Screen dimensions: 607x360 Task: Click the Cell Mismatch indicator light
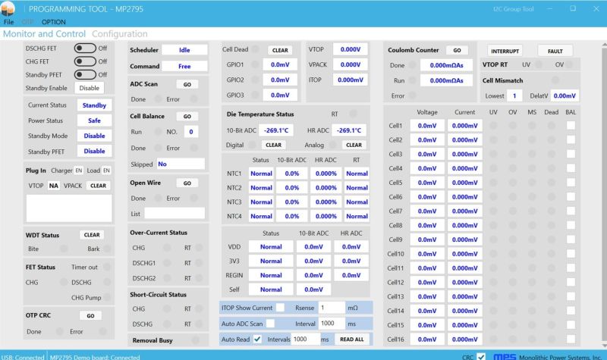(x=555, y=80)
